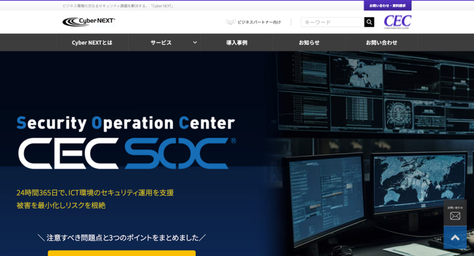Go to the 導入事例 page
The height and width of the screenshot is (256, 474).
tap(236, 43)
